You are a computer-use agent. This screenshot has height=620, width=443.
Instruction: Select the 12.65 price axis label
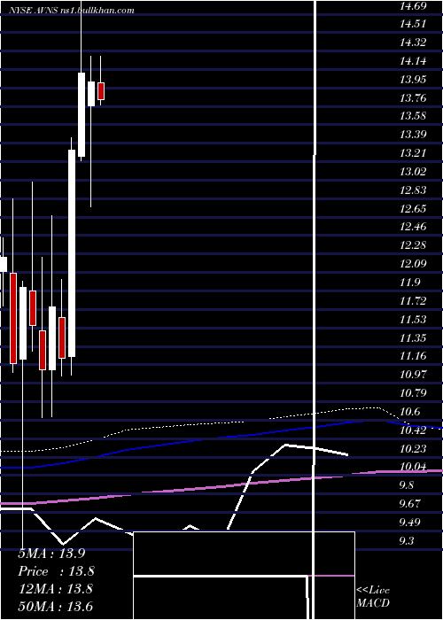click(413, 208)
